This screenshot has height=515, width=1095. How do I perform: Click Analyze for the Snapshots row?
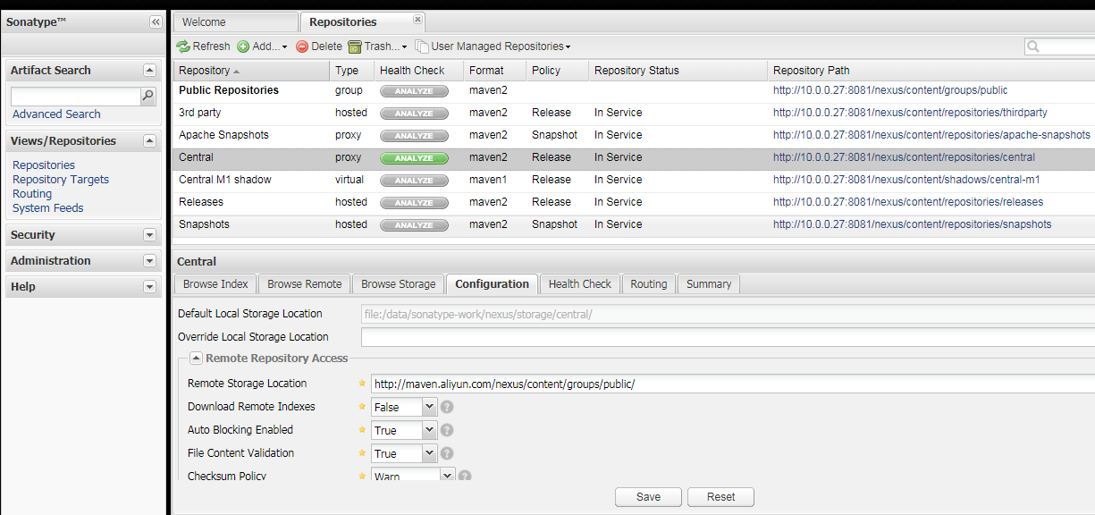[x=414, y=224]
